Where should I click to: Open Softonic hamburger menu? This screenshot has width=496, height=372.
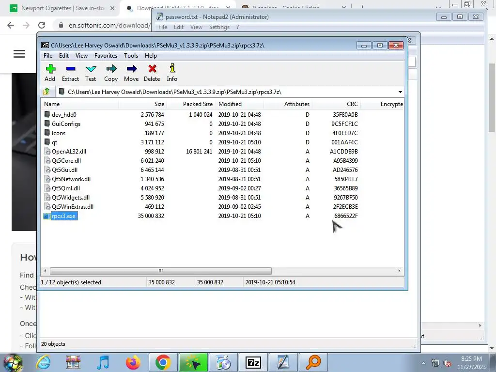point(19,54)
